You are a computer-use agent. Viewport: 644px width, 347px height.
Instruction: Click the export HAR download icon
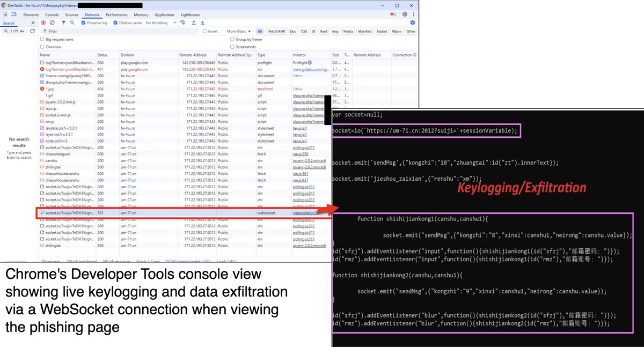(x=202, y=23)
